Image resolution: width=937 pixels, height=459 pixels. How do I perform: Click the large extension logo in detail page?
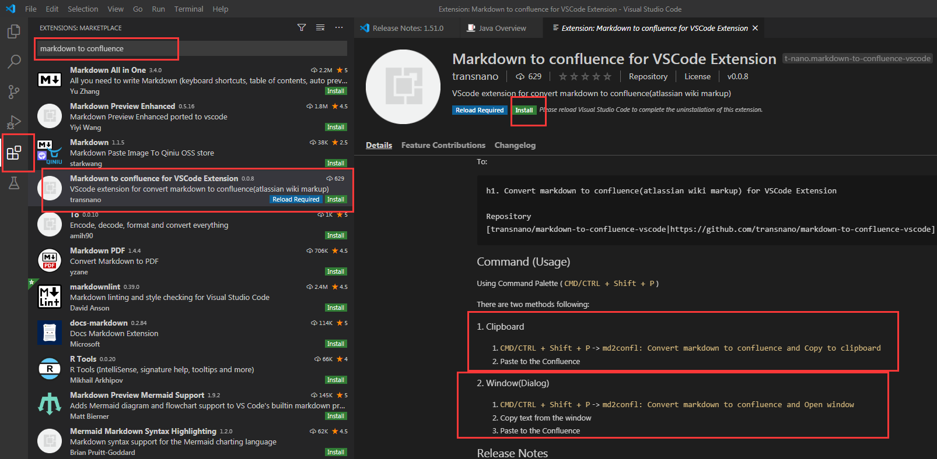pos(403,87)
